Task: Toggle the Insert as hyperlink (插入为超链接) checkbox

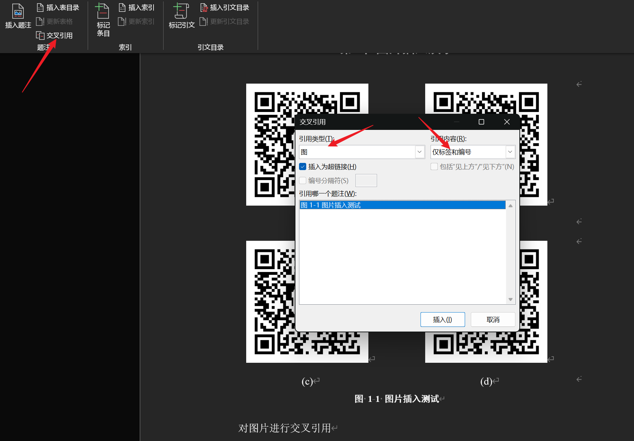Action: tap(303, 166)
